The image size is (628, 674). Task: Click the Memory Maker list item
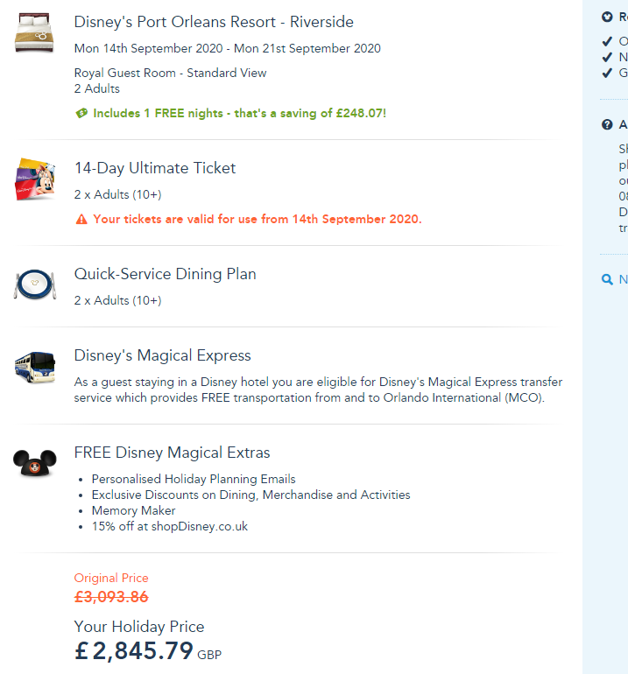pyautogui.click(x=133, y=510)
